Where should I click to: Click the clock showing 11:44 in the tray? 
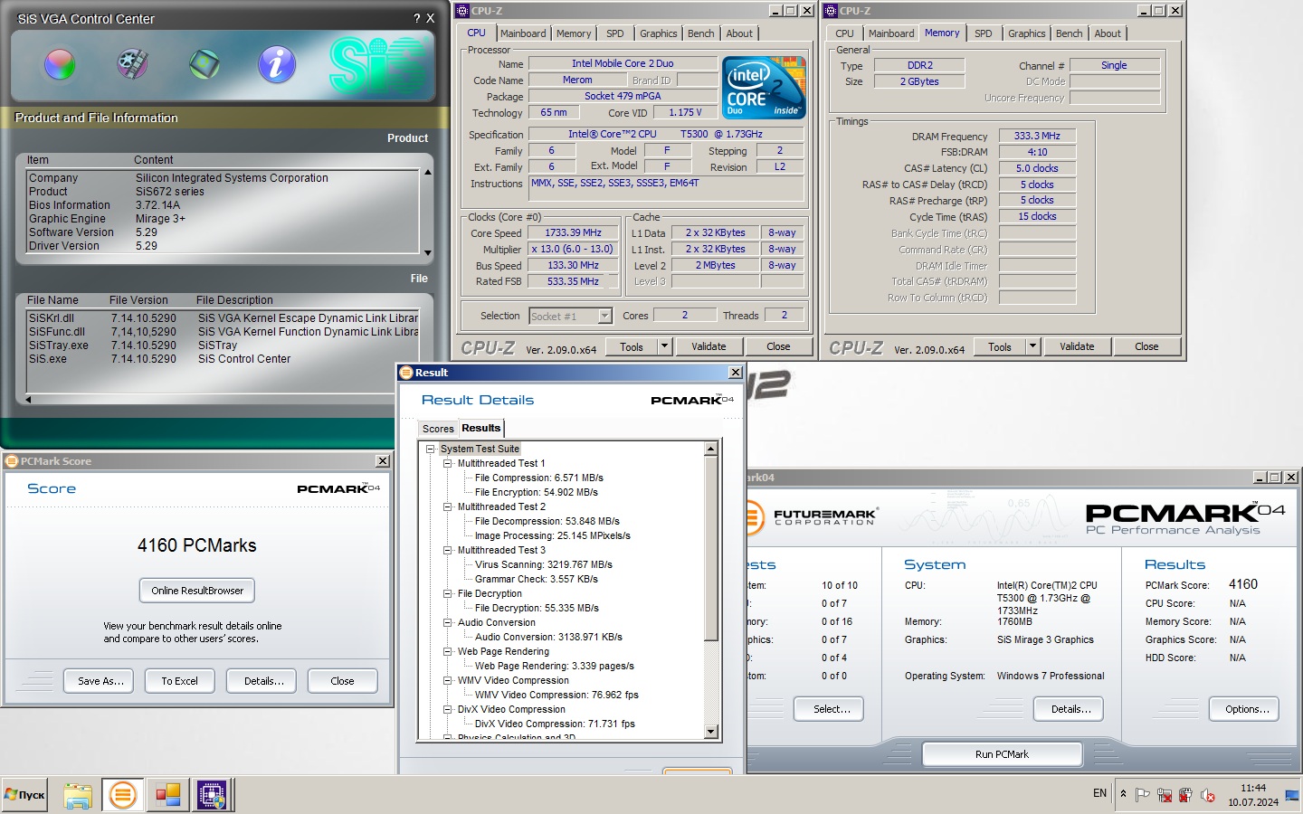(1253, 788)
